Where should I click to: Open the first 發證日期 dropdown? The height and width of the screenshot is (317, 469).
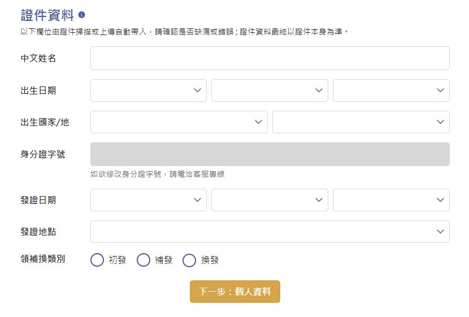tap(149, 200)
